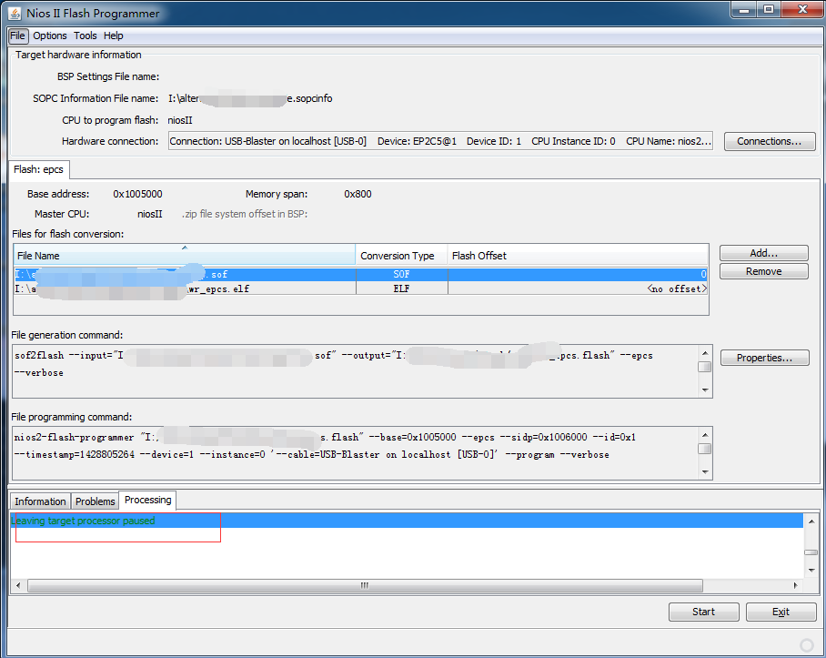826x658 pixels.
Task: Open the Options menu
Action: (x=50, y=35)
